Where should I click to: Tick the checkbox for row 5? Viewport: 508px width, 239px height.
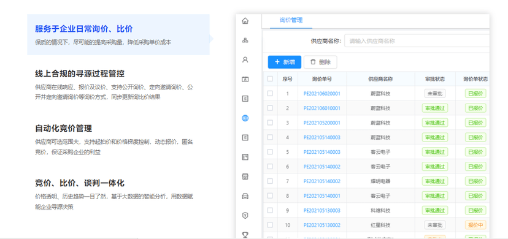tap(270, 152)
